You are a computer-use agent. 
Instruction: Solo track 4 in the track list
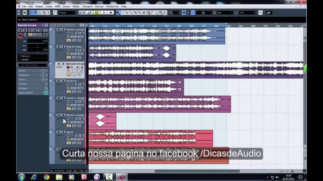click(x=63, y=81)
